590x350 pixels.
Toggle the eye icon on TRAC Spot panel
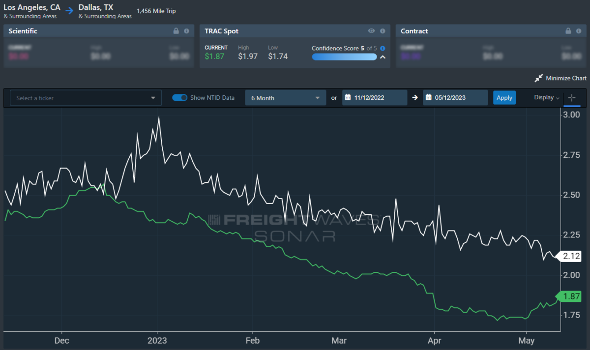[x=372, y=31]
